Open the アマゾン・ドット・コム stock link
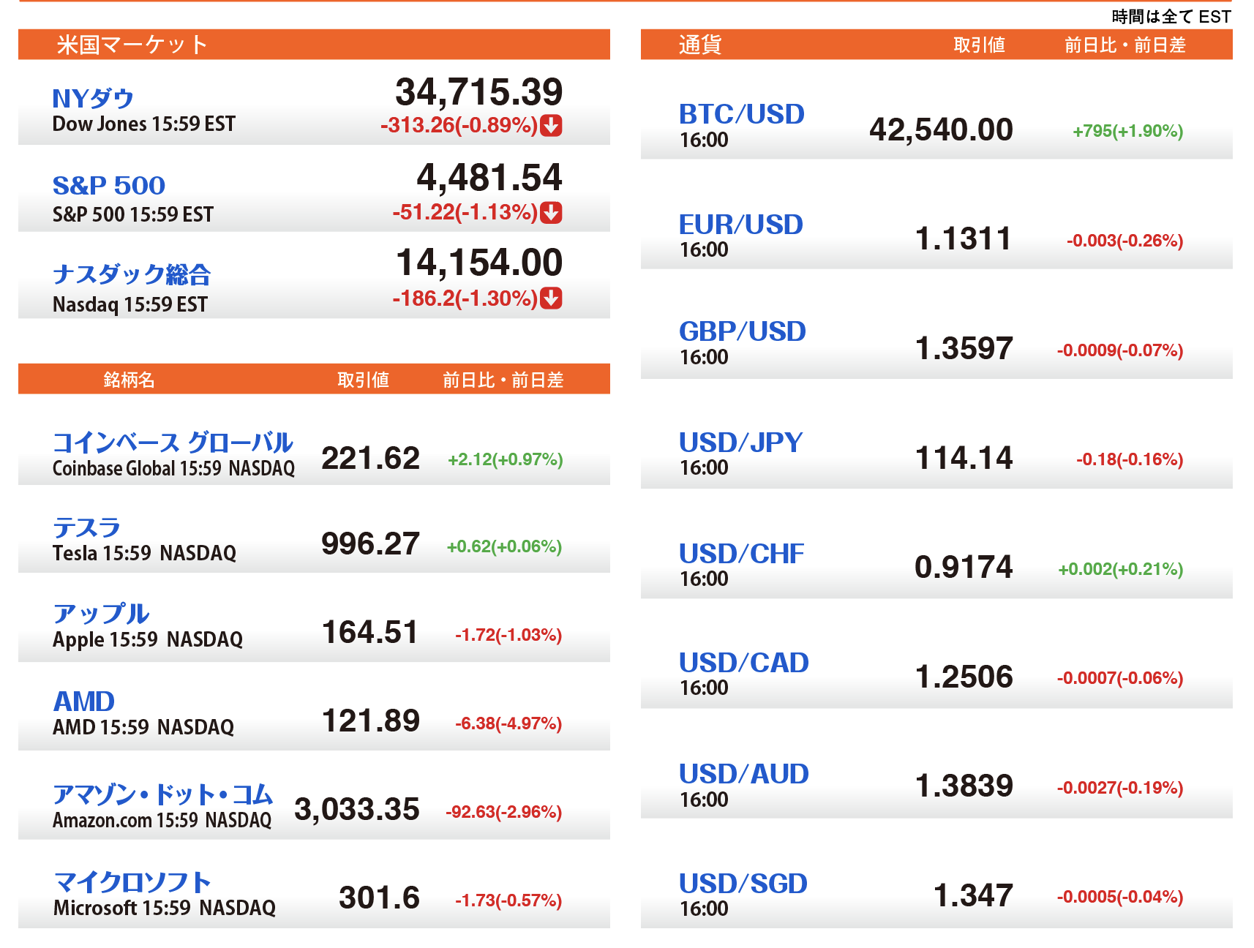This screenshot has height=948, width=1254. click(x=162, y=794)
